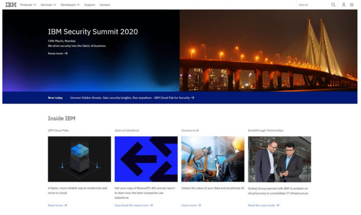The height and width of the screenshot is (215, 361).
Task: Click the IBM Security Summit 2020 heading
Action: (93, 31)
